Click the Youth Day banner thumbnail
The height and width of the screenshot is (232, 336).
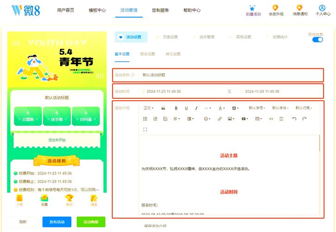[x=57, y=60]
